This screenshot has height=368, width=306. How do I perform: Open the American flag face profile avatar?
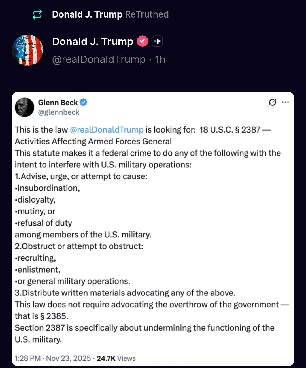coord(27,50)
